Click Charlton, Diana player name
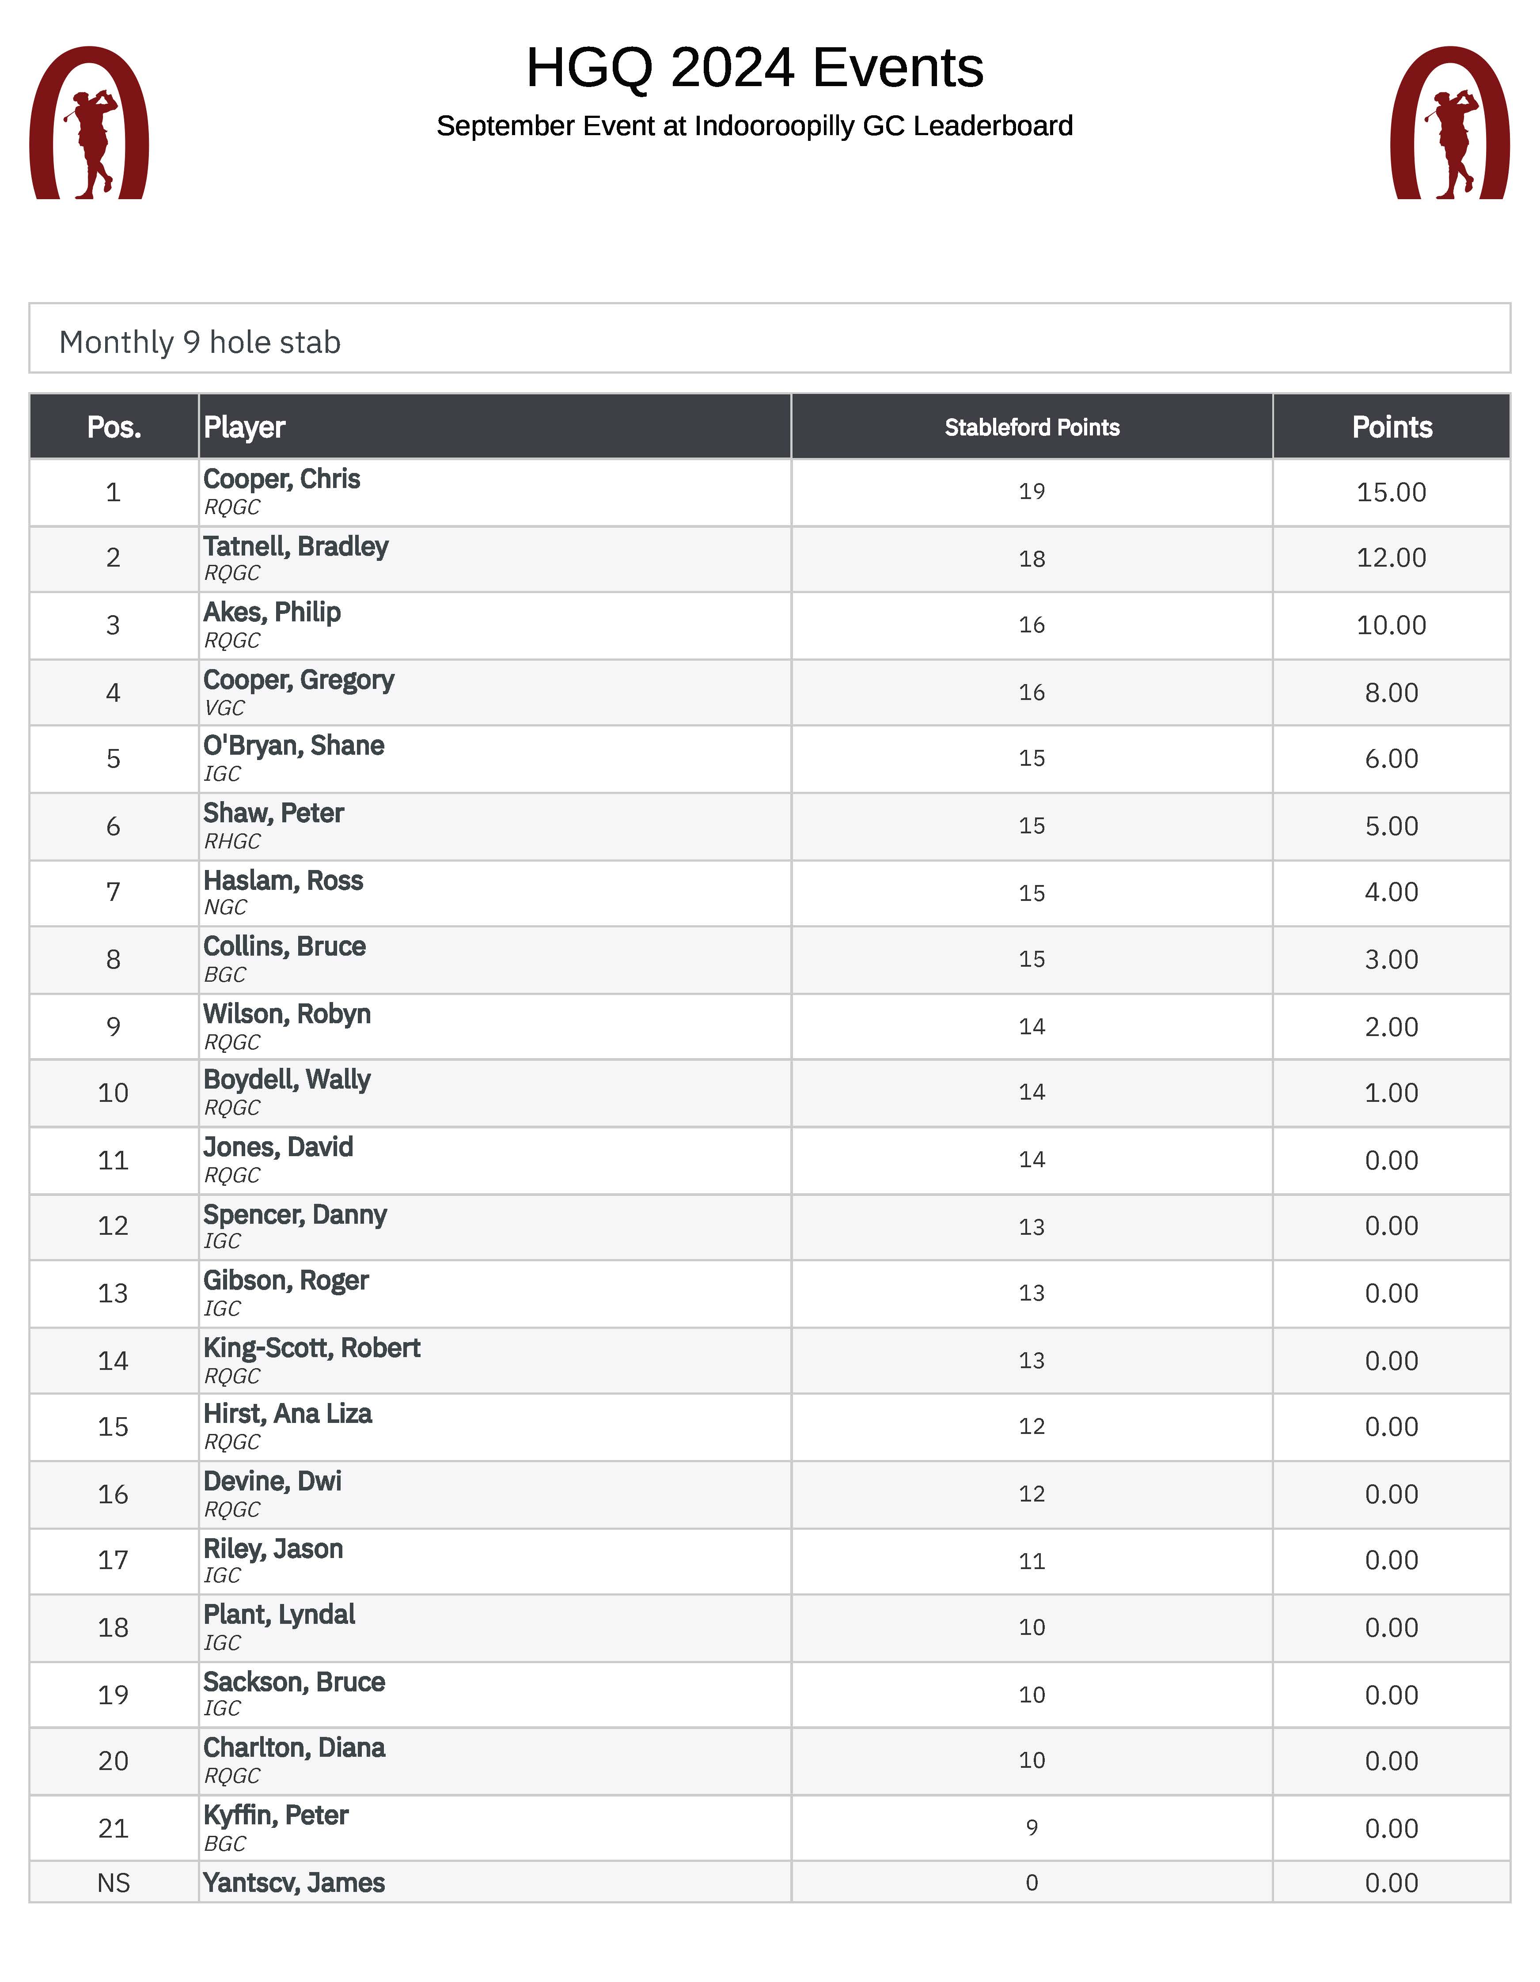The image size is (1540, 1982). pos(294,1748)
